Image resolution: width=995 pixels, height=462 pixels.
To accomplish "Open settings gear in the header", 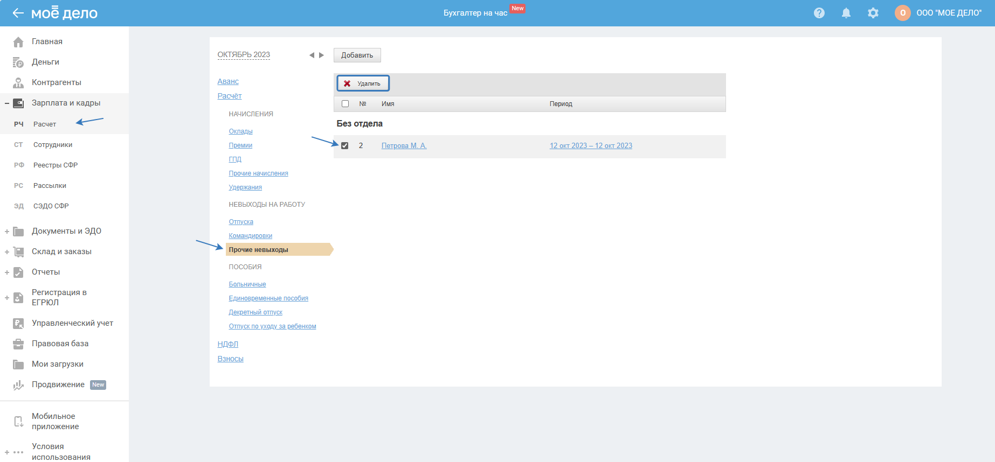I will click(x=873, y=13).
